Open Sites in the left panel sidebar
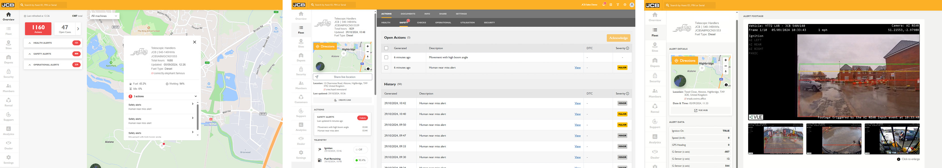 (8, 45)
